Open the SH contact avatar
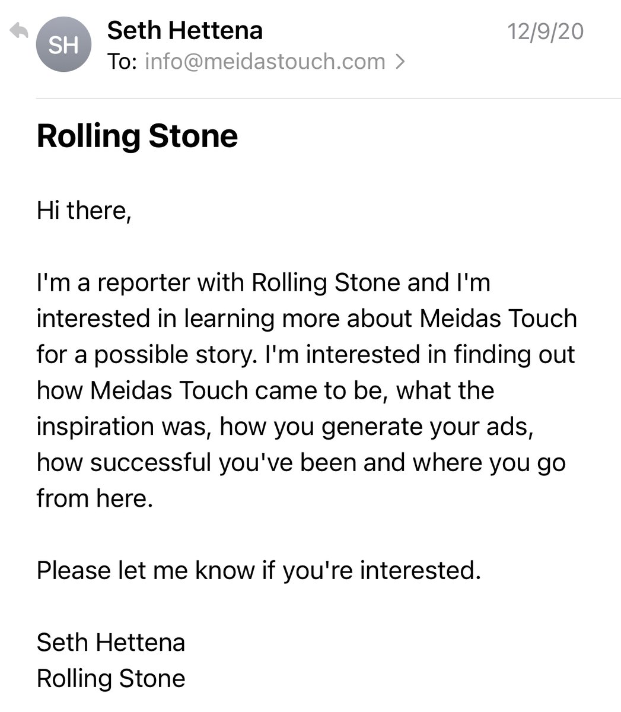The image size is (621, 712). point(63,45)
